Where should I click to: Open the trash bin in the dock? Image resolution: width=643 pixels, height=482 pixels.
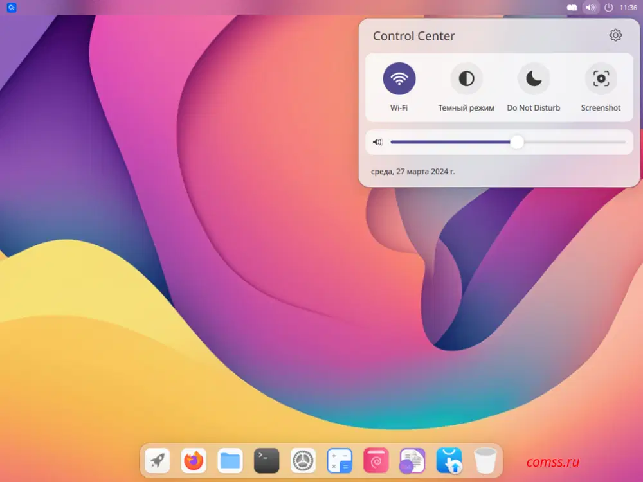[485, 461]
